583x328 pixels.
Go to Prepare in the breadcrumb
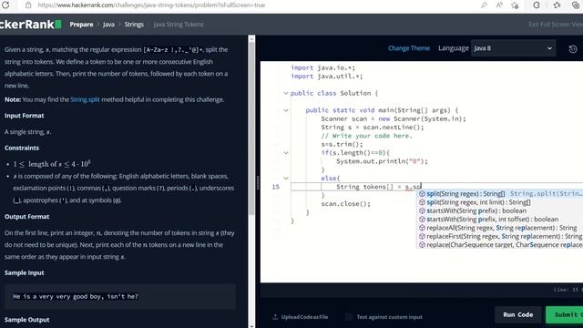81,25
